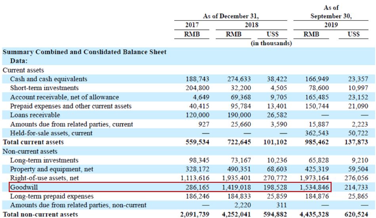Click the Current assets heading
Screen dimensions: 376x218
pos(23,70)
